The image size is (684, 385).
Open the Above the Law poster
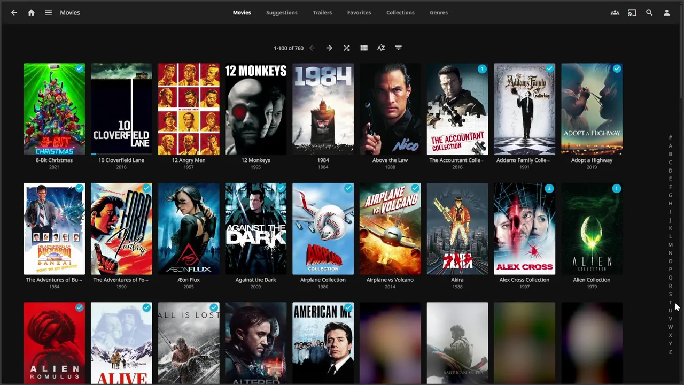(390, 109)
